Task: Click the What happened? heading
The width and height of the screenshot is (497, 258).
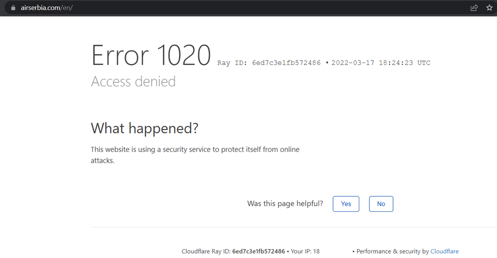Action: [x=145, y=128]
